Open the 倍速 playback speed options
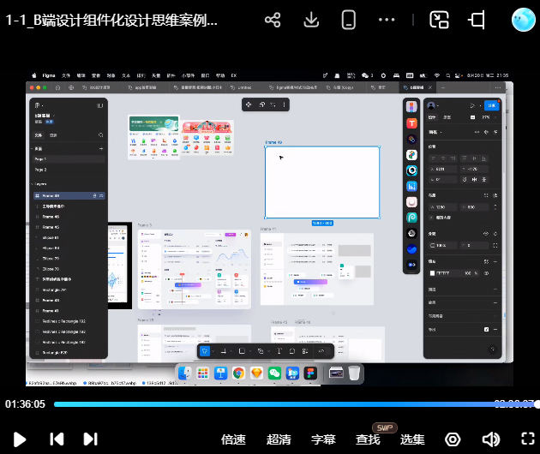Screen dimensions: 540x454 coord(234,439)
